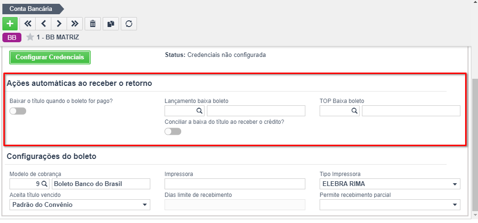Viewport: 478px width, 223px height.
Task: Delete record with the trash icon
Action: (x=93, y=24)
